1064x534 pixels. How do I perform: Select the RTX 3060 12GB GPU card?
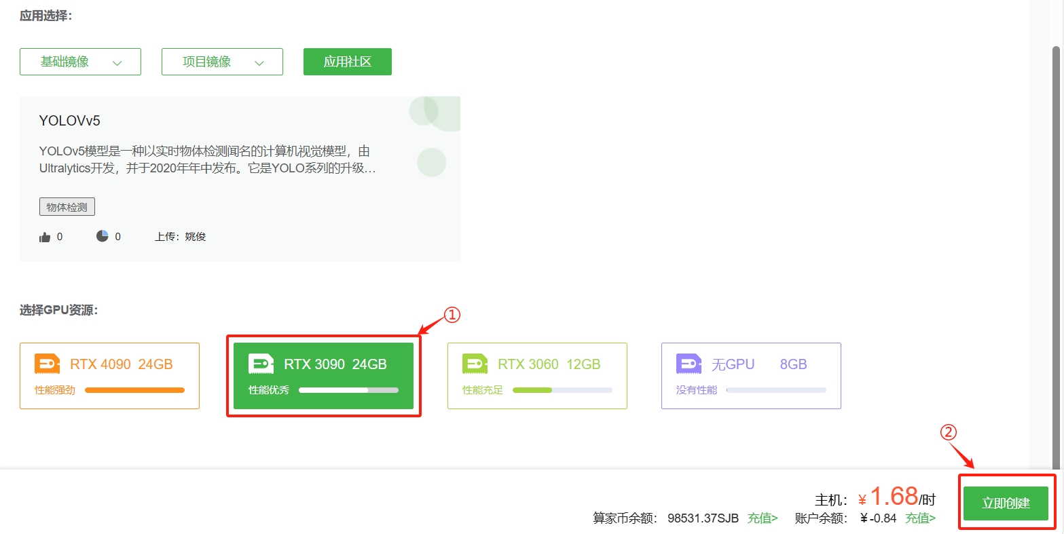[x=537, y=376]
